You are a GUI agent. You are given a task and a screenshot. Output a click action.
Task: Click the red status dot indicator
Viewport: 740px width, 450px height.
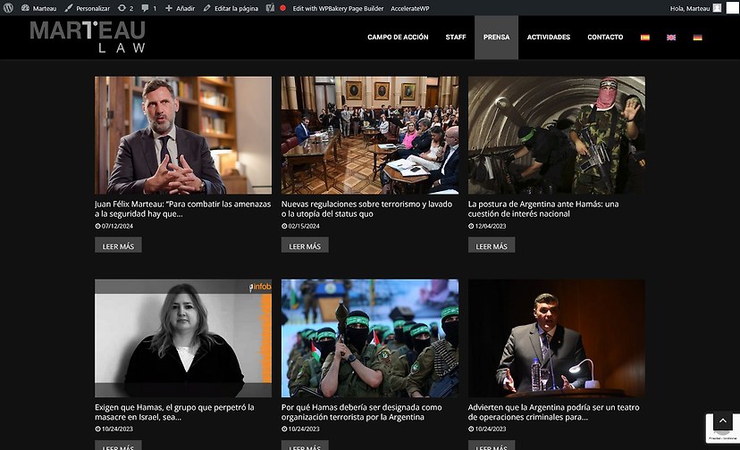[282, 8]
